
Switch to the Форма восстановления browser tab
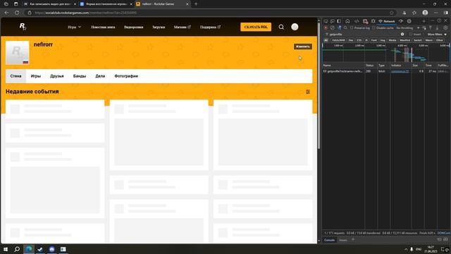[x=106, y=4]
